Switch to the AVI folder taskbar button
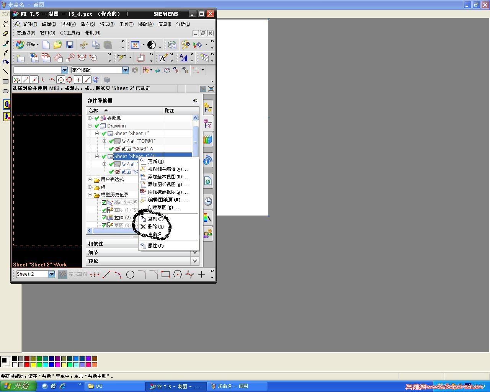 (115, 386)
